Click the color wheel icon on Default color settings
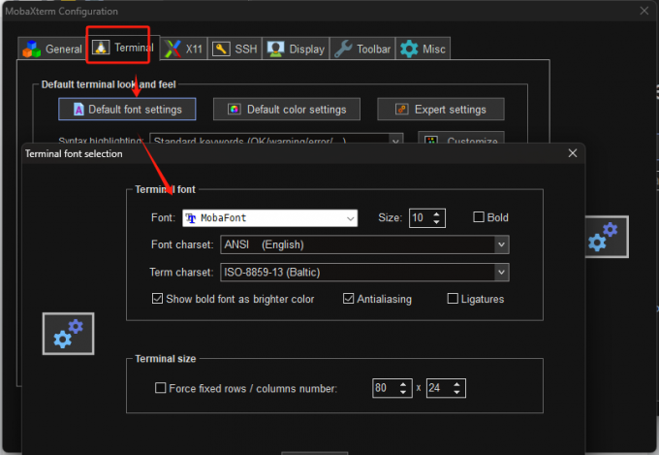 235,110
